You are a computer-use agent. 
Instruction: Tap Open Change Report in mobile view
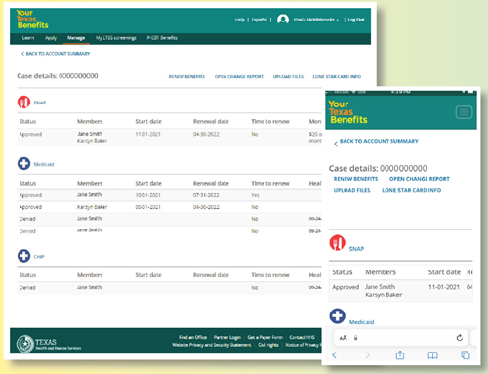coord(420,179)
